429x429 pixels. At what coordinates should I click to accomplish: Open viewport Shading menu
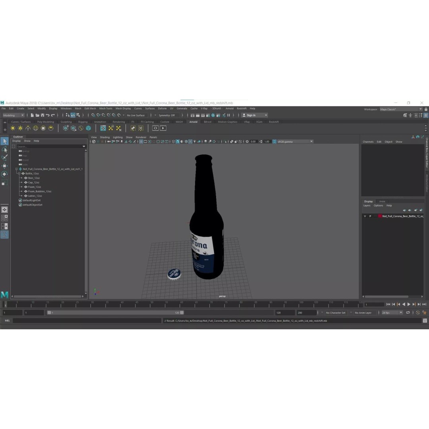click(104, 137)
